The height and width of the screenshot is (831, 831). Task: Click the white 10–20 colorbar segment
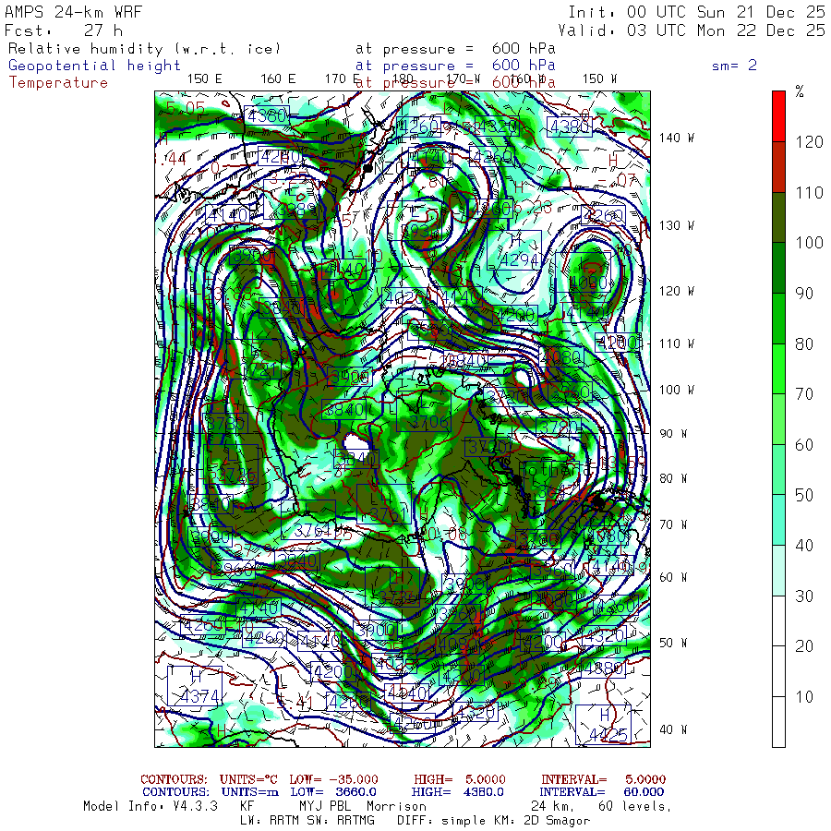point(778,671)
